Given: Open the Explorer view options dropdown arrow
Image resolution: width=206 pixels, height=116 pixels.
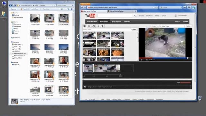Looking at the screenshot, I should coord(64,9).
